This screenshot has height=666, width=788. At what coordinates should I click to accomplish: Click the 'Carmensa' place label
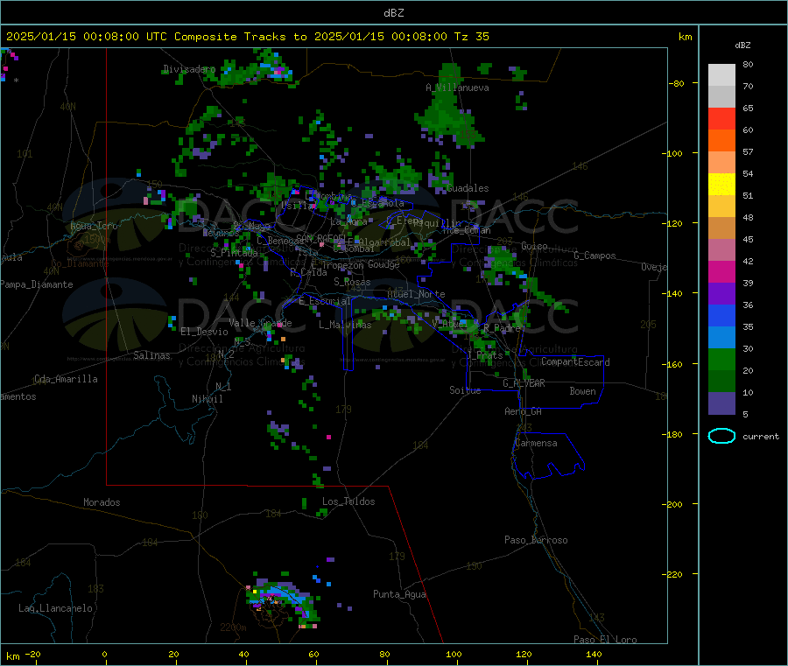coord(536,444)
